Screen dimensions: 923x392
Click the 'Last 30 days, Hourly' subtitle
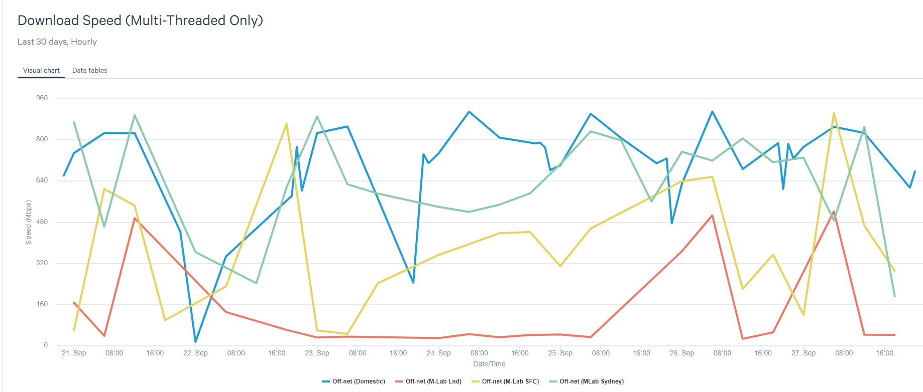point(57,42)
